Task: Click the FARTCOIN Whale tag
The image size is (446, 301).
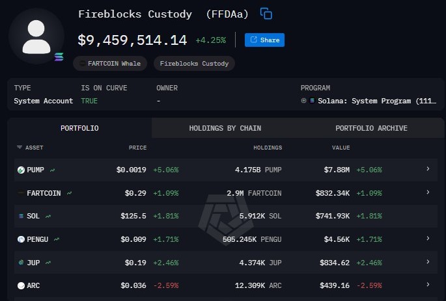Action: [109, 63]
